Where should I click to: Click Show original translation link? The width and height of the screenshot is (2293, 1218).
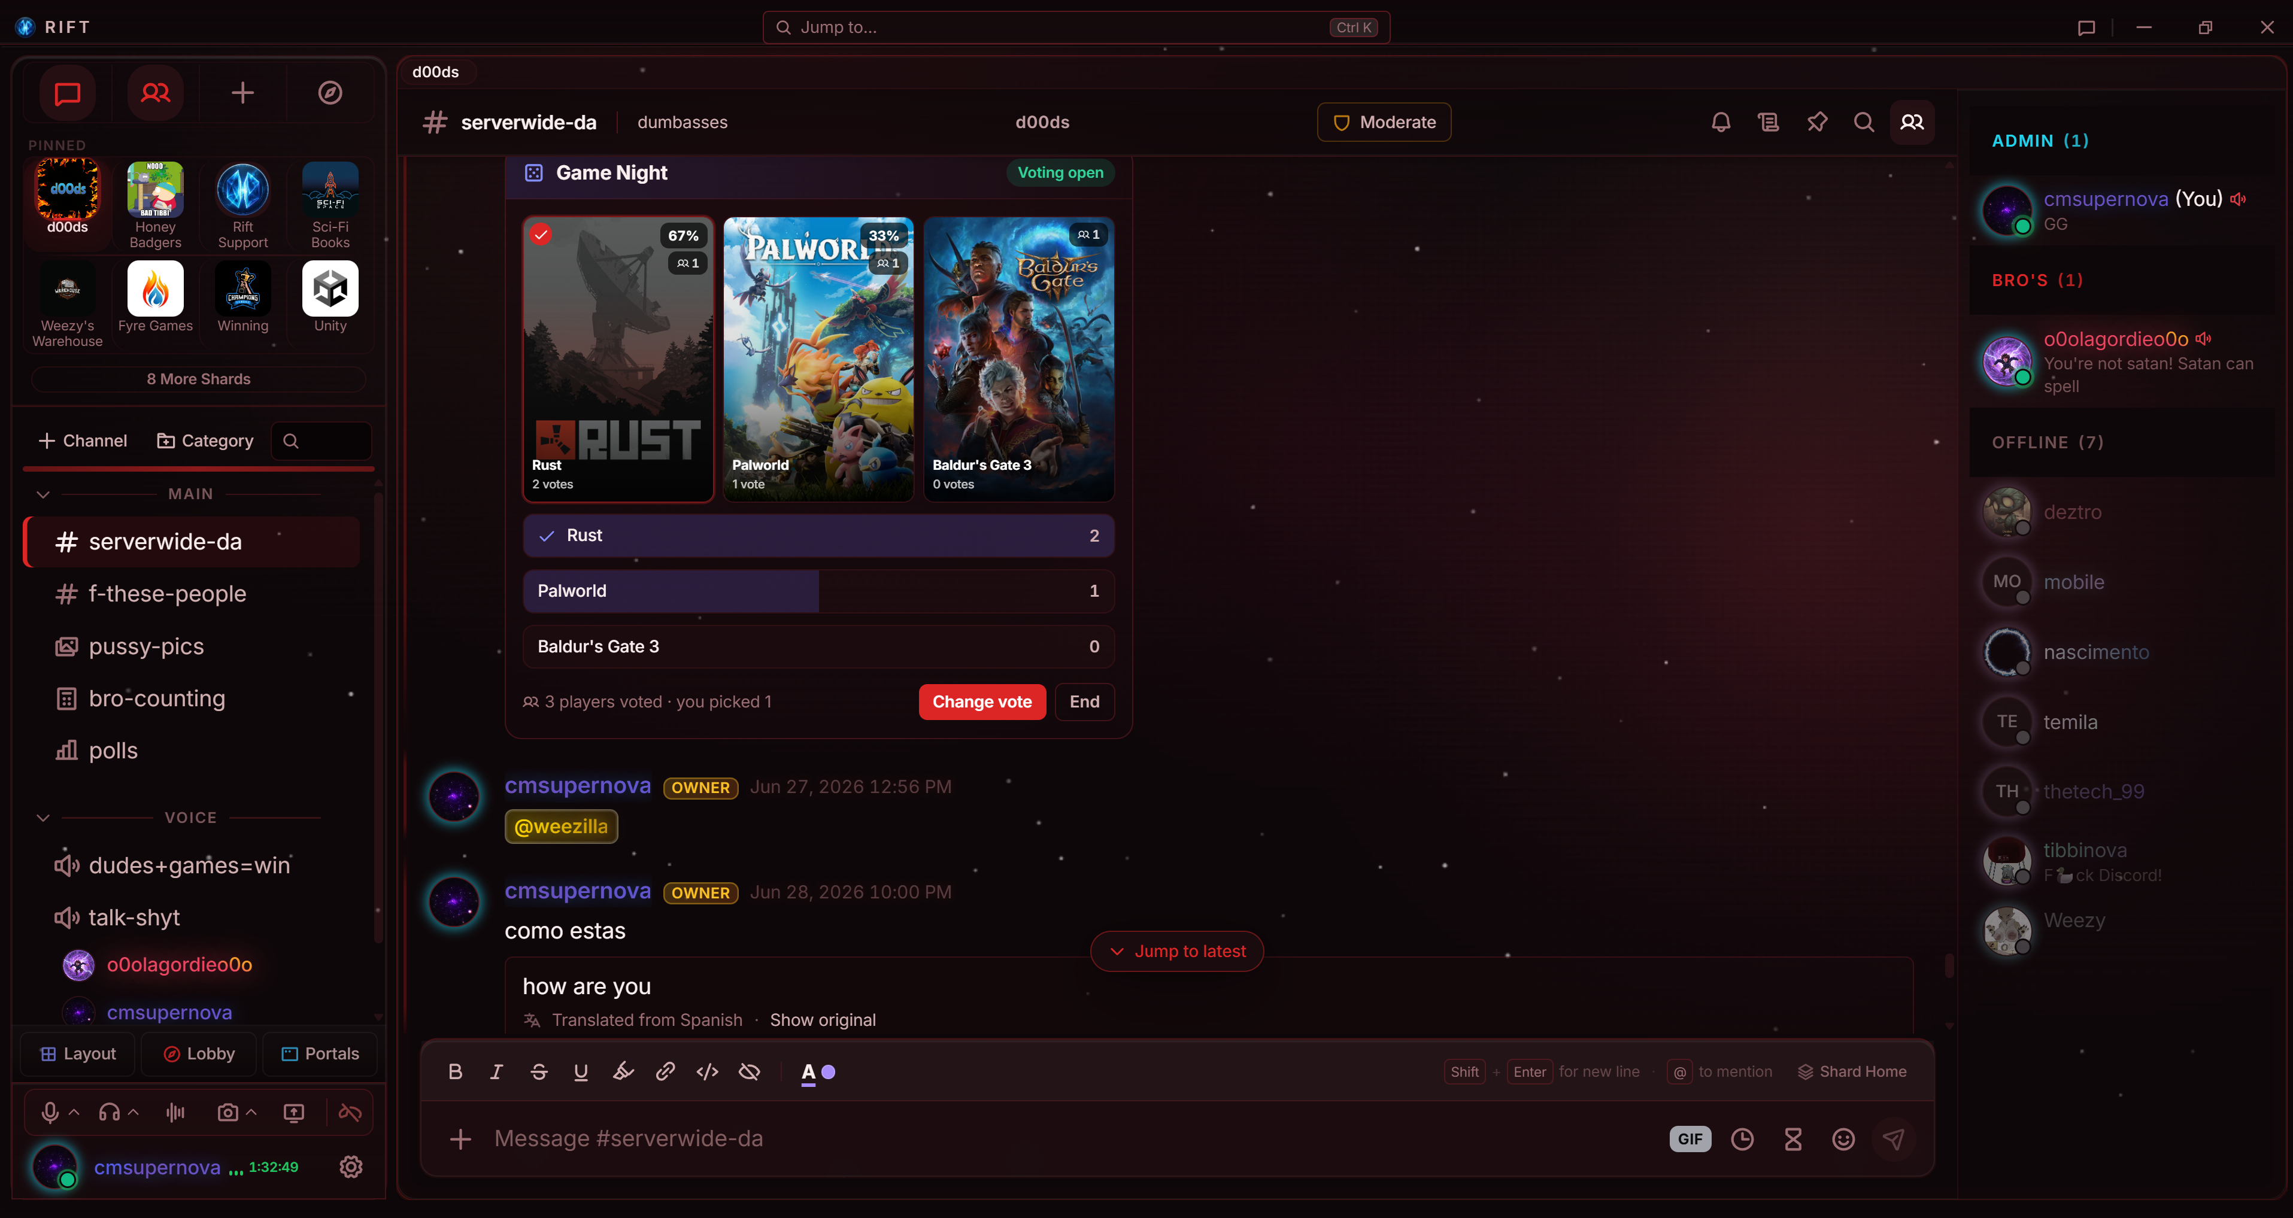(x=823, y=1020)
